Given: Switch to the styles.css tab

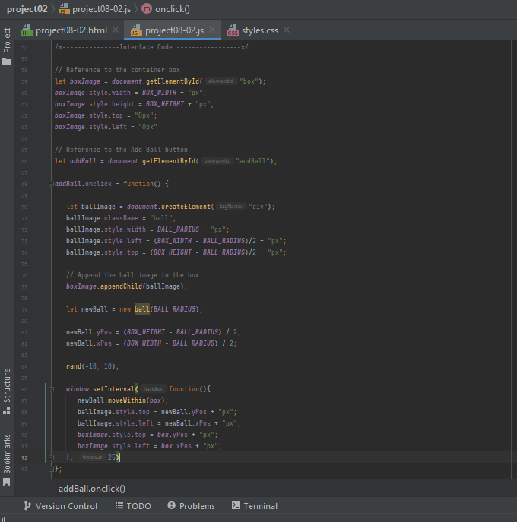Looking at the screenshot, I should [258, 30].
